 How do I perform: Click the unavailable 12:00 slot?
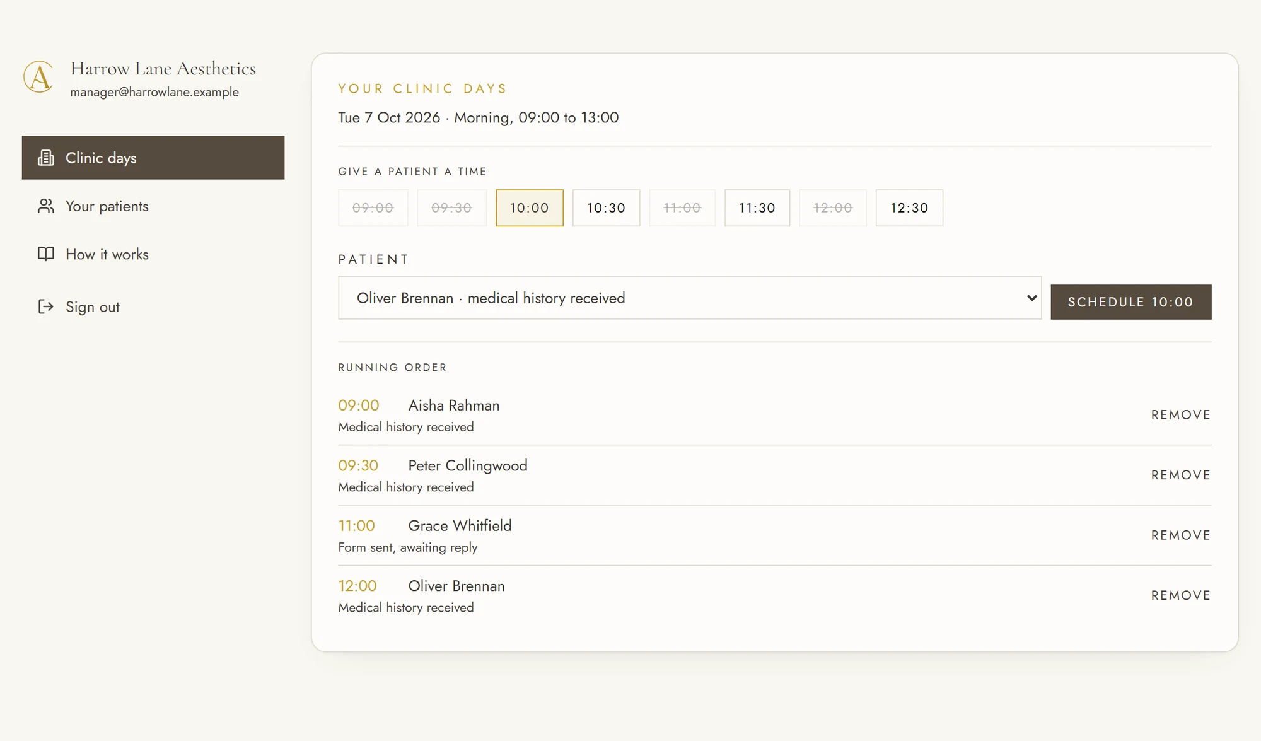pyautogui.click(x=833, y=208)
